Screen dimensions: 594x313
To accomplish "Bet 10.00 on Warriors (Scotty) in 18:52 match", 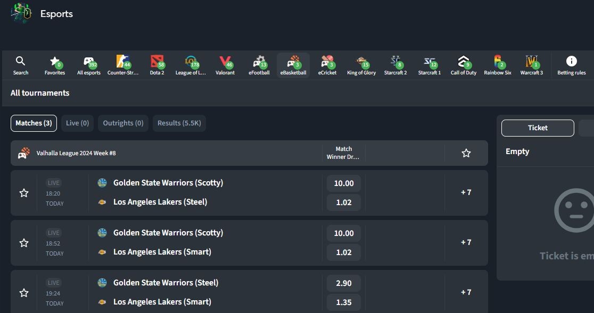I will coord(344,233).
